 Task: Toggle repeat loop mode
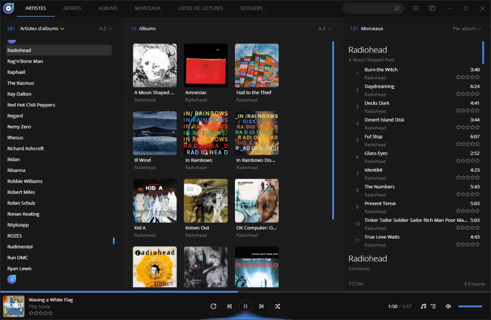[x=213, y=306]
